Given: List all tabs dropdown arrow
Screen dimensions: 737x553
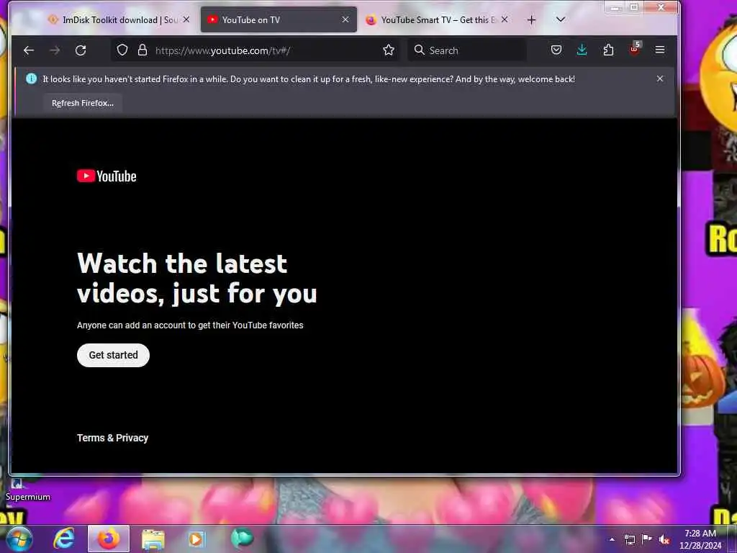Looking at the screenshot, I should pyautogui.click(x=560, y=19).
